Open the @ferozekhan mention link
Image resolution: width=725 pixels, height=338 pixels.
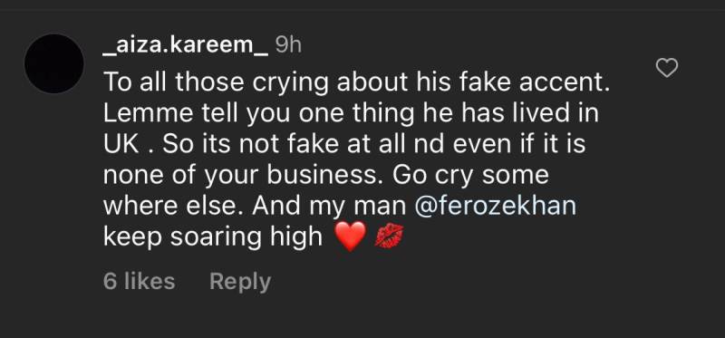(496, 206)
